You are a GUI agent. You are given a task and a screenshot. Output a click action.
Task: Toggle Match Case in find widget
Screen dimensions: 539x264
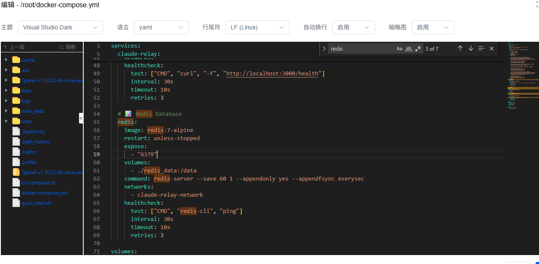pos(399,49)
